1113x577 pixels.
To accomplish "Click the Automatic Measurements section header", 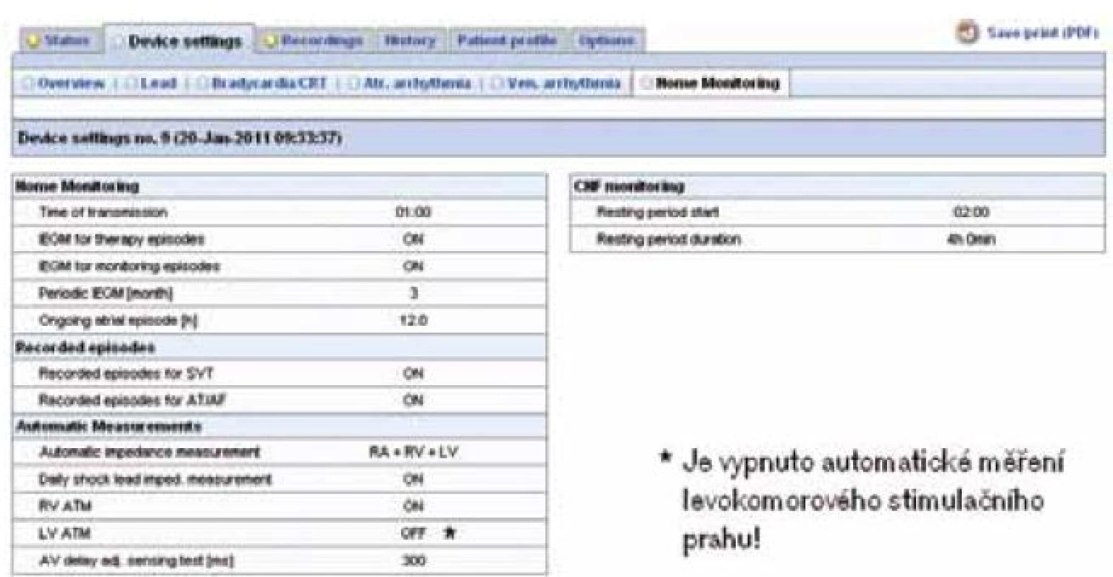I will click(280, 426).
